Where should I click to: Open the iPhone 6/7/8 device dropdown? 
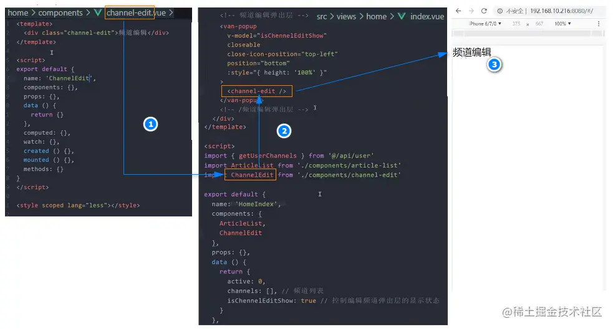tap(485, 24)
